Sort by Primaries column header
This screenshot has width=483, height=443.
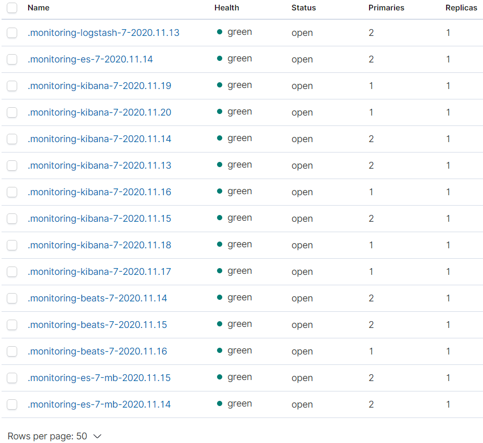(386, 8)
